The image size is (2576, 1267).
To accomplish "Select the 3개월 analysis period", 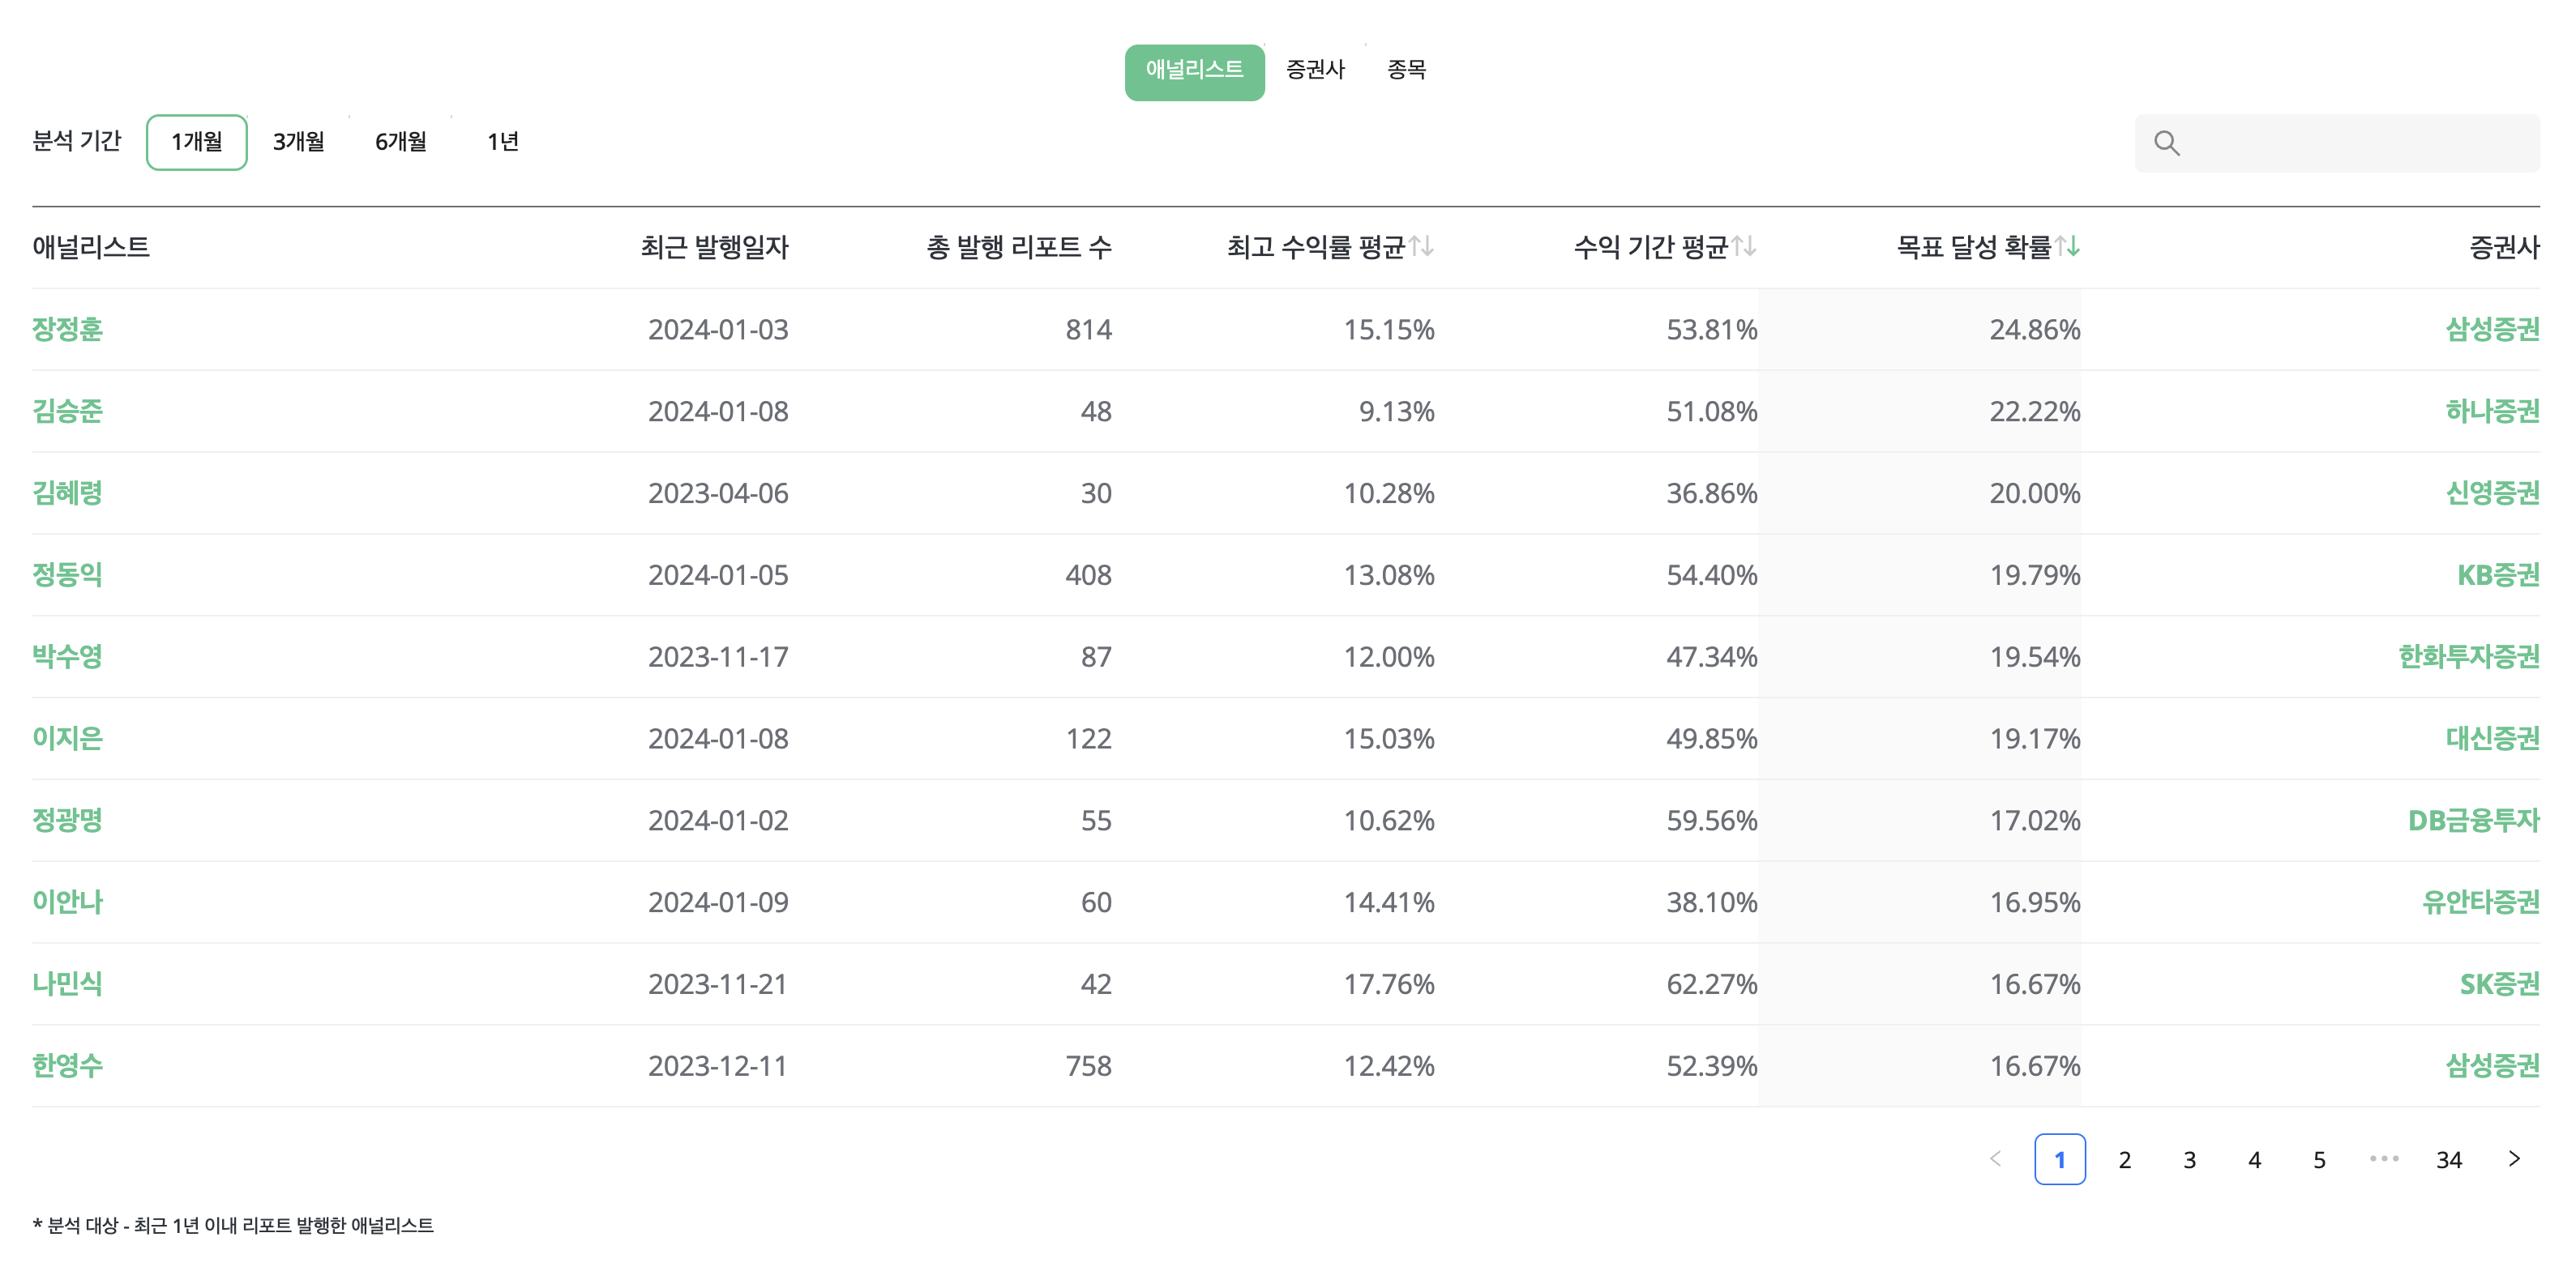I will [x=298, y=142].
